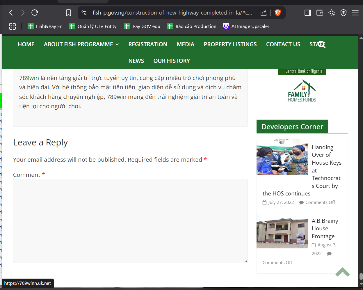363x290 pixels.
Task: Click the scrollbar down arrow
Action: [x=361, y=284]
